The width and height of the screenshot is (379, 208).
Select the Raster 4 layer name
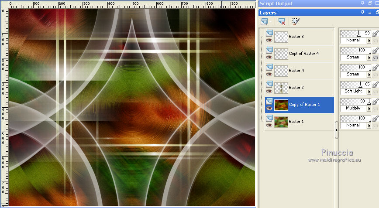point(296,71)
